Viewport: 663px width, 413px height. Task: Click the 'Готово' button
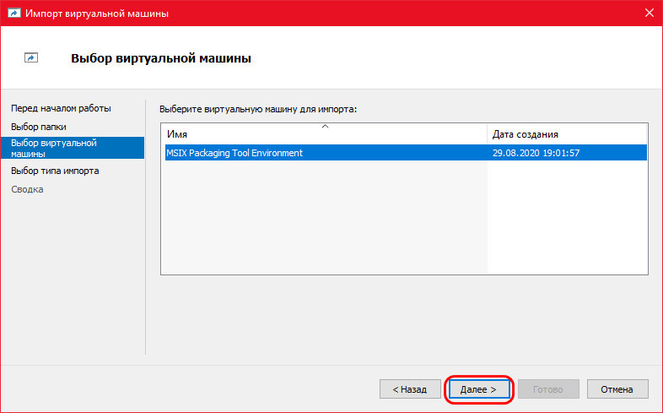coord(548,389)
